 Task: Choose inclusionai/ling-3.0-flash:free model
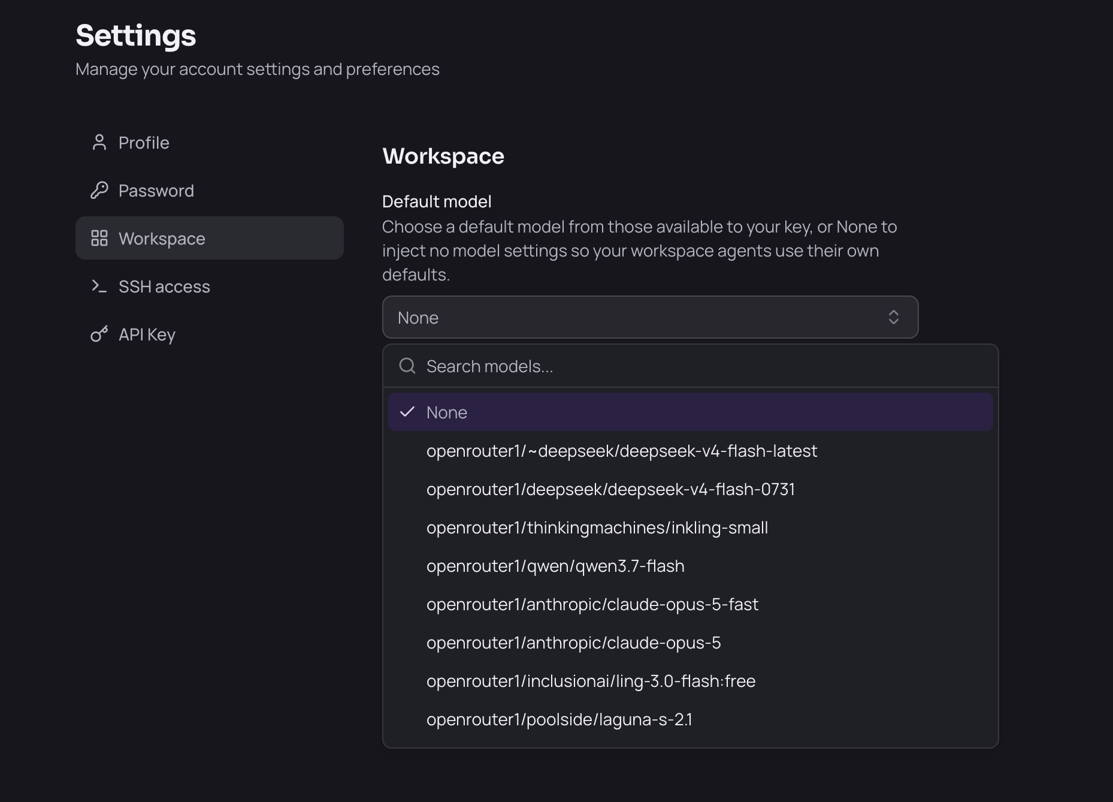[691, 681]
